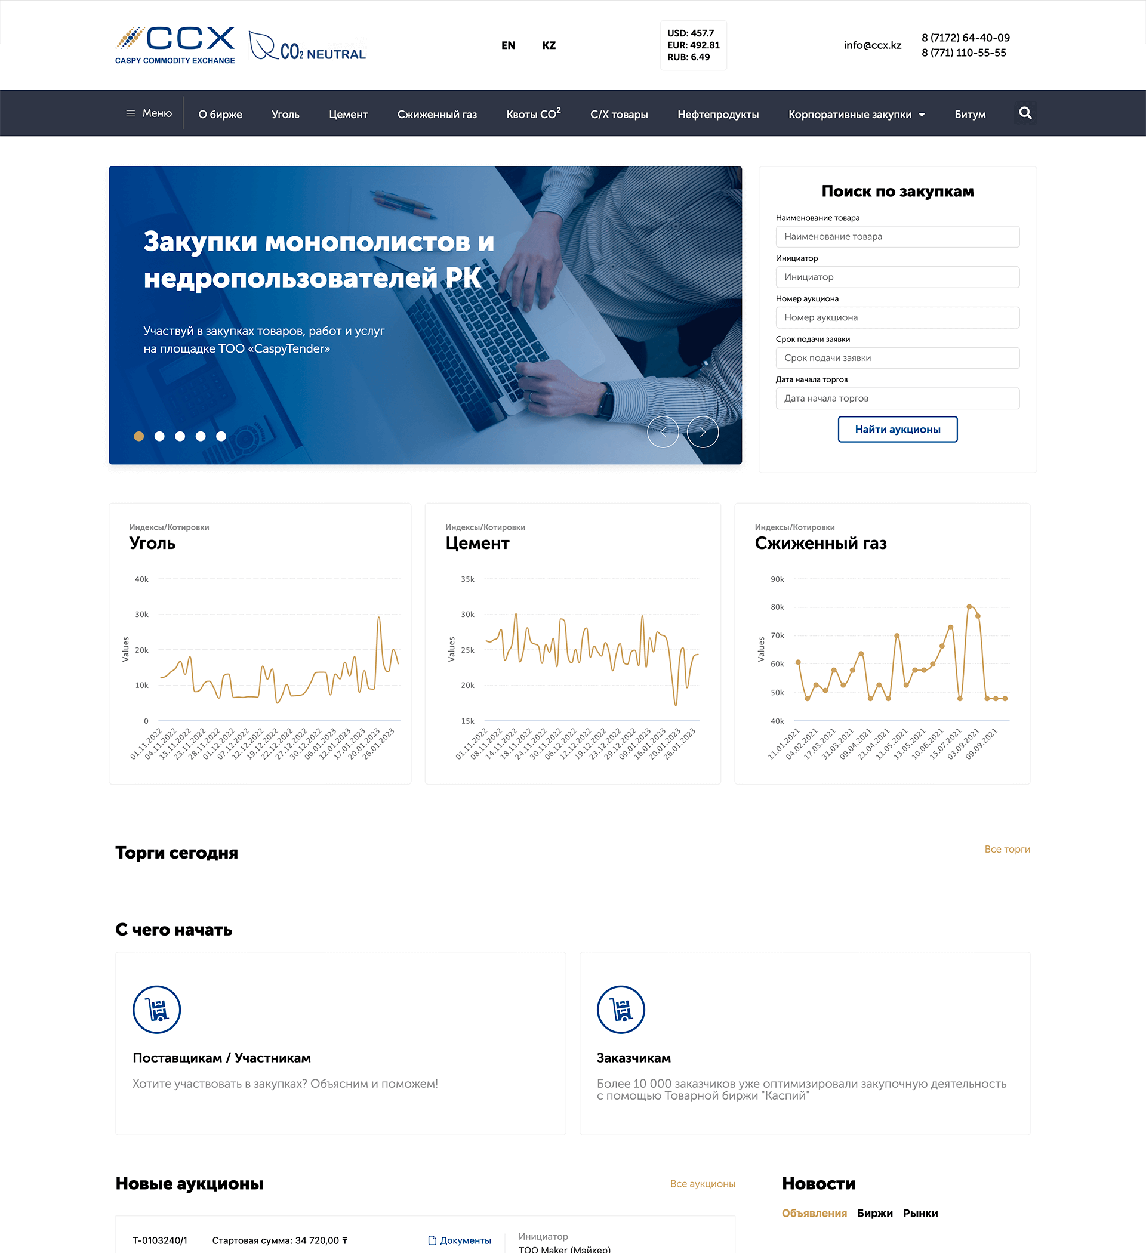Follow the Все торги link
The image size is (1146, 1253).
click(1007, 849)
